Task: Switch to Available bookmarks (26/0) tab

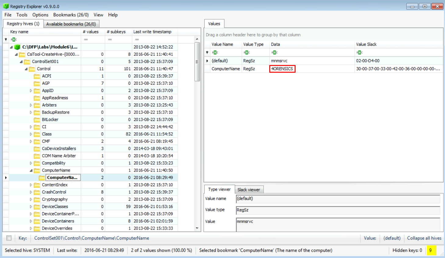Action: click(71, 24)
